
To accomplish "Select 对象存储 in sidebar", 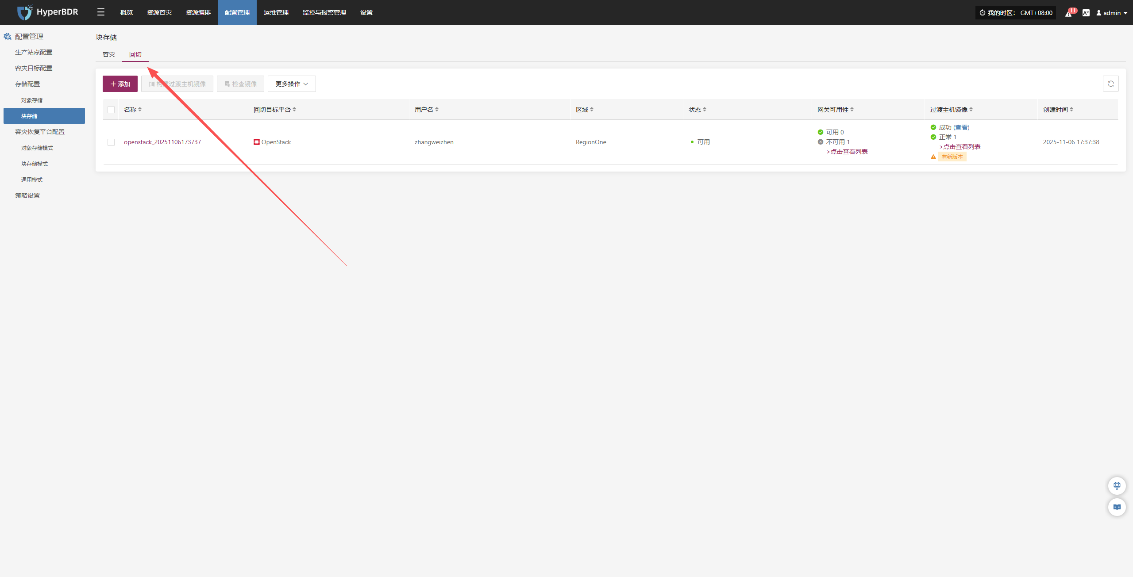I will pos(32,100).
